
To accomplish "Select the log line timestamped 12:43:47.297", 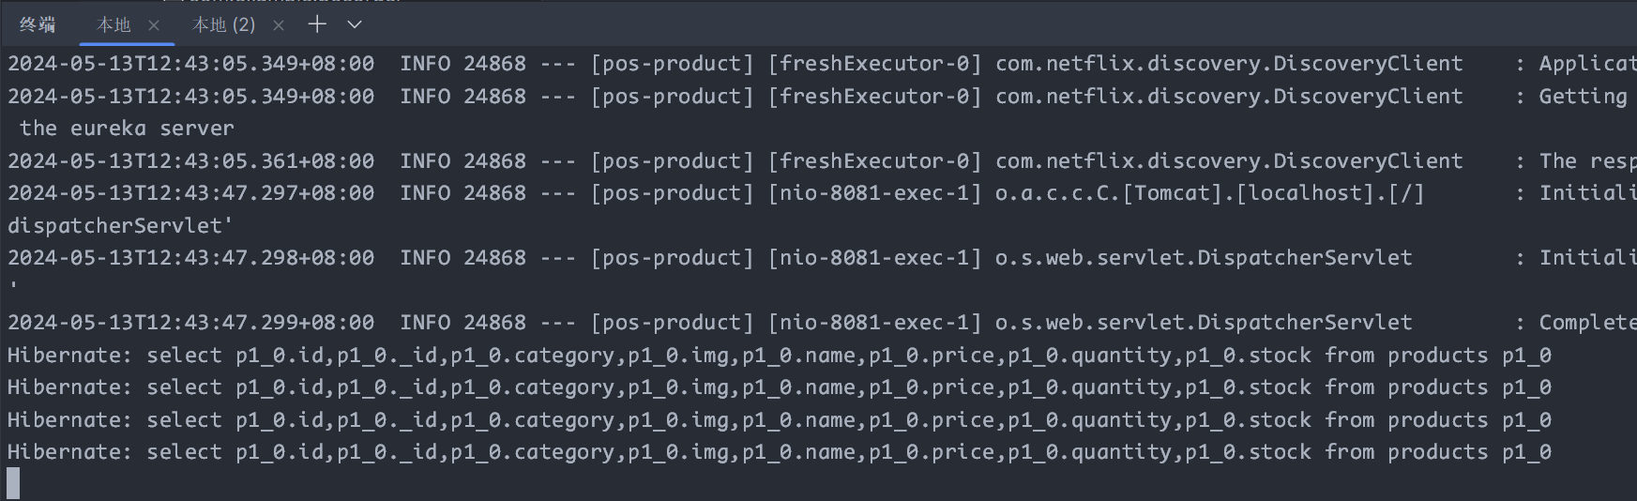I will [822, 193].
